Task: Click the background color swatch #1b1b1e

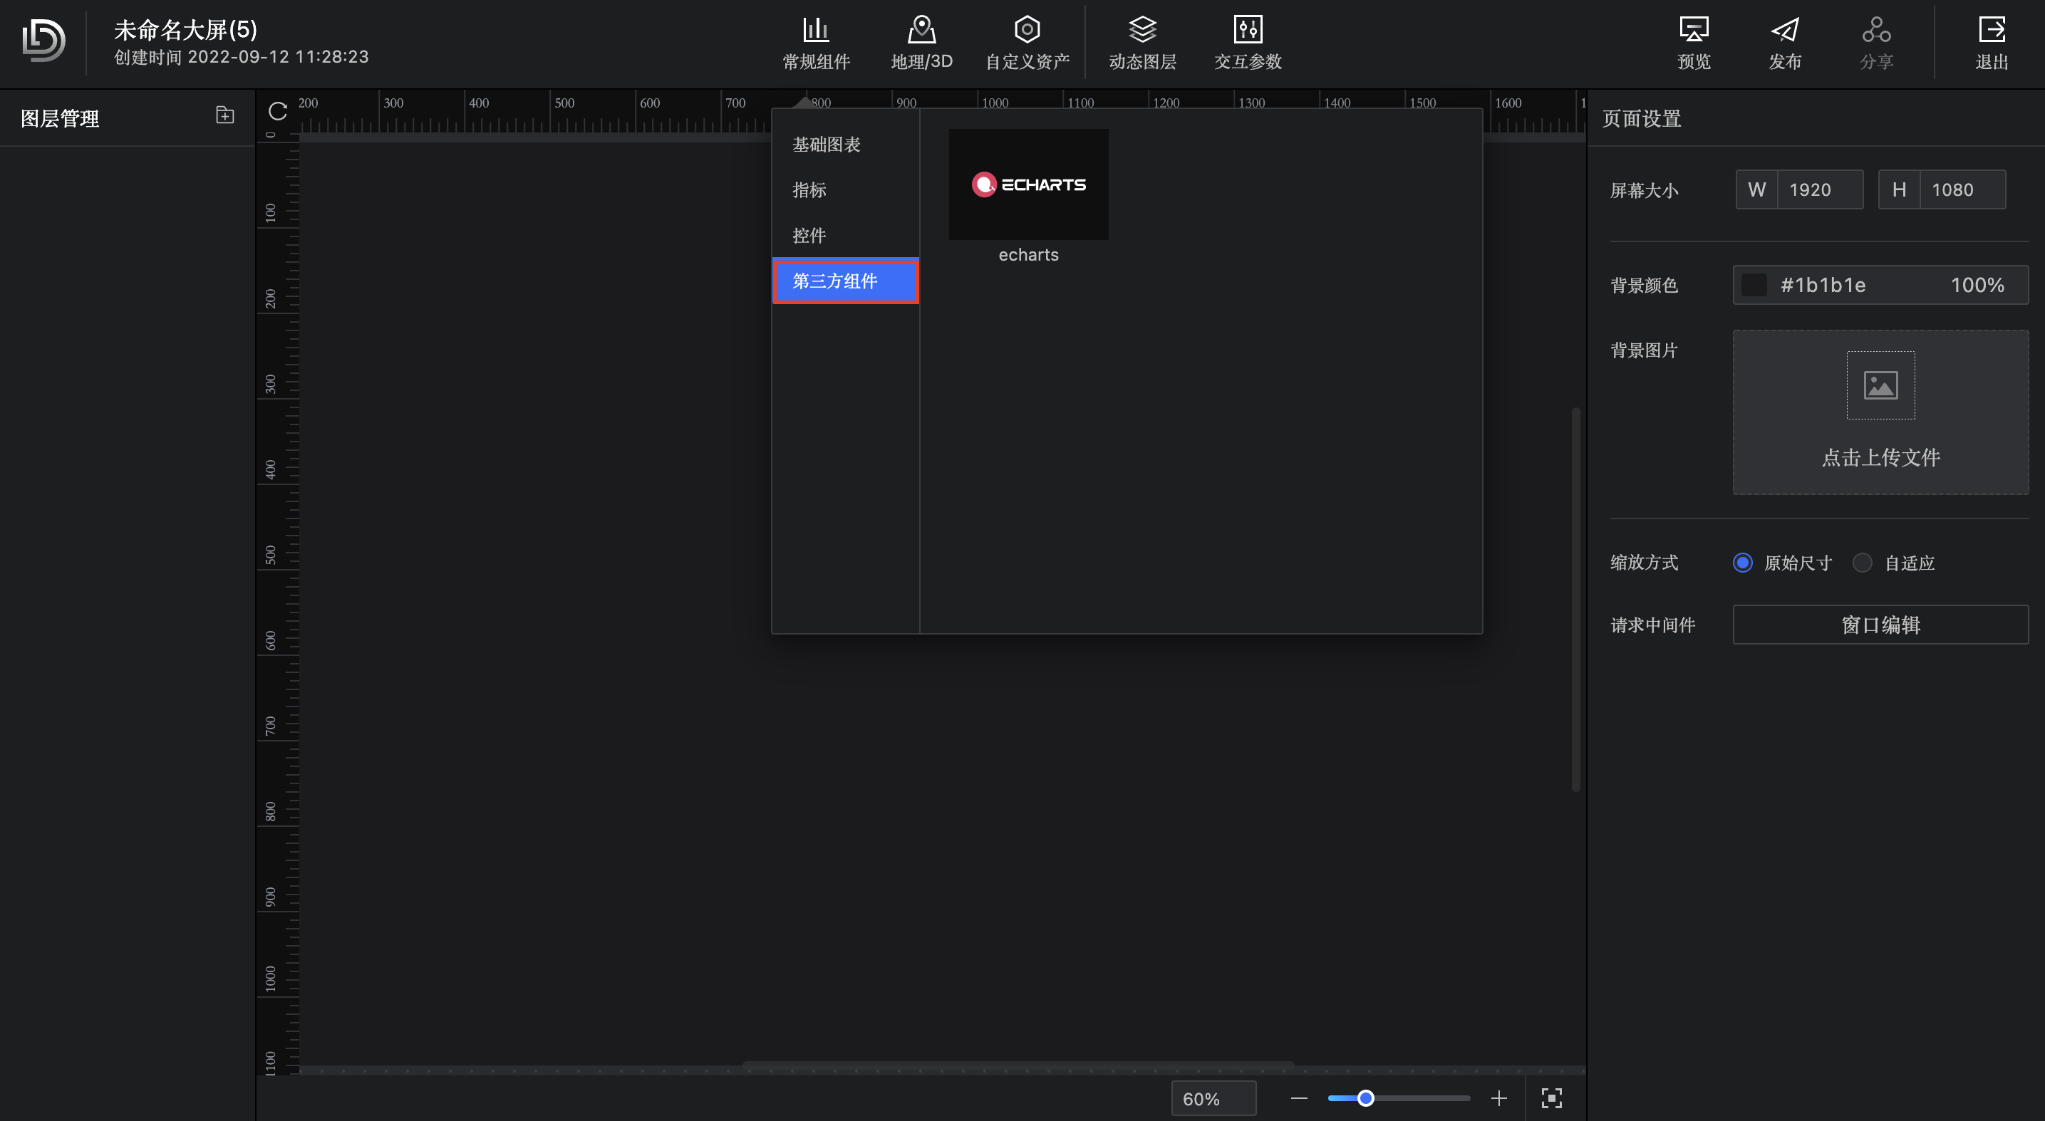Action: (1754, 285)
